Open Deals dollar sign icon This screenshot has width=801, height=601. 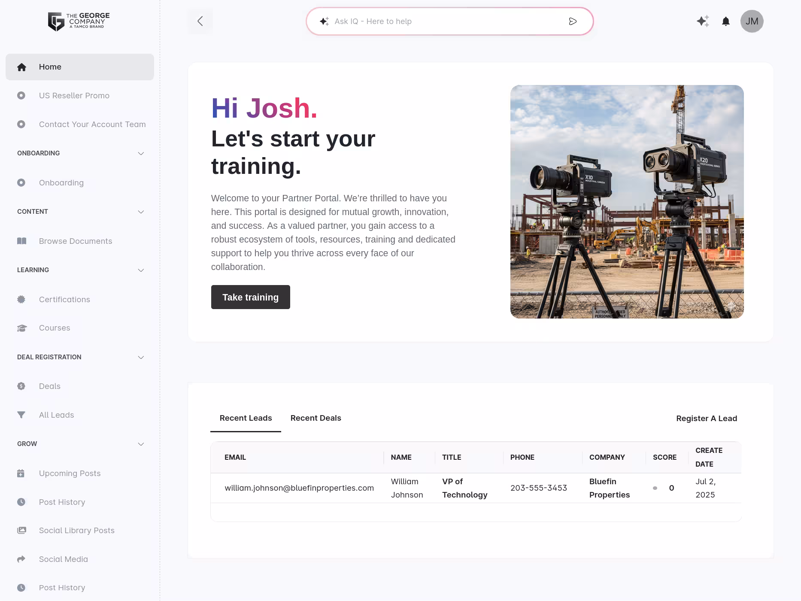(x=21, y=386)
